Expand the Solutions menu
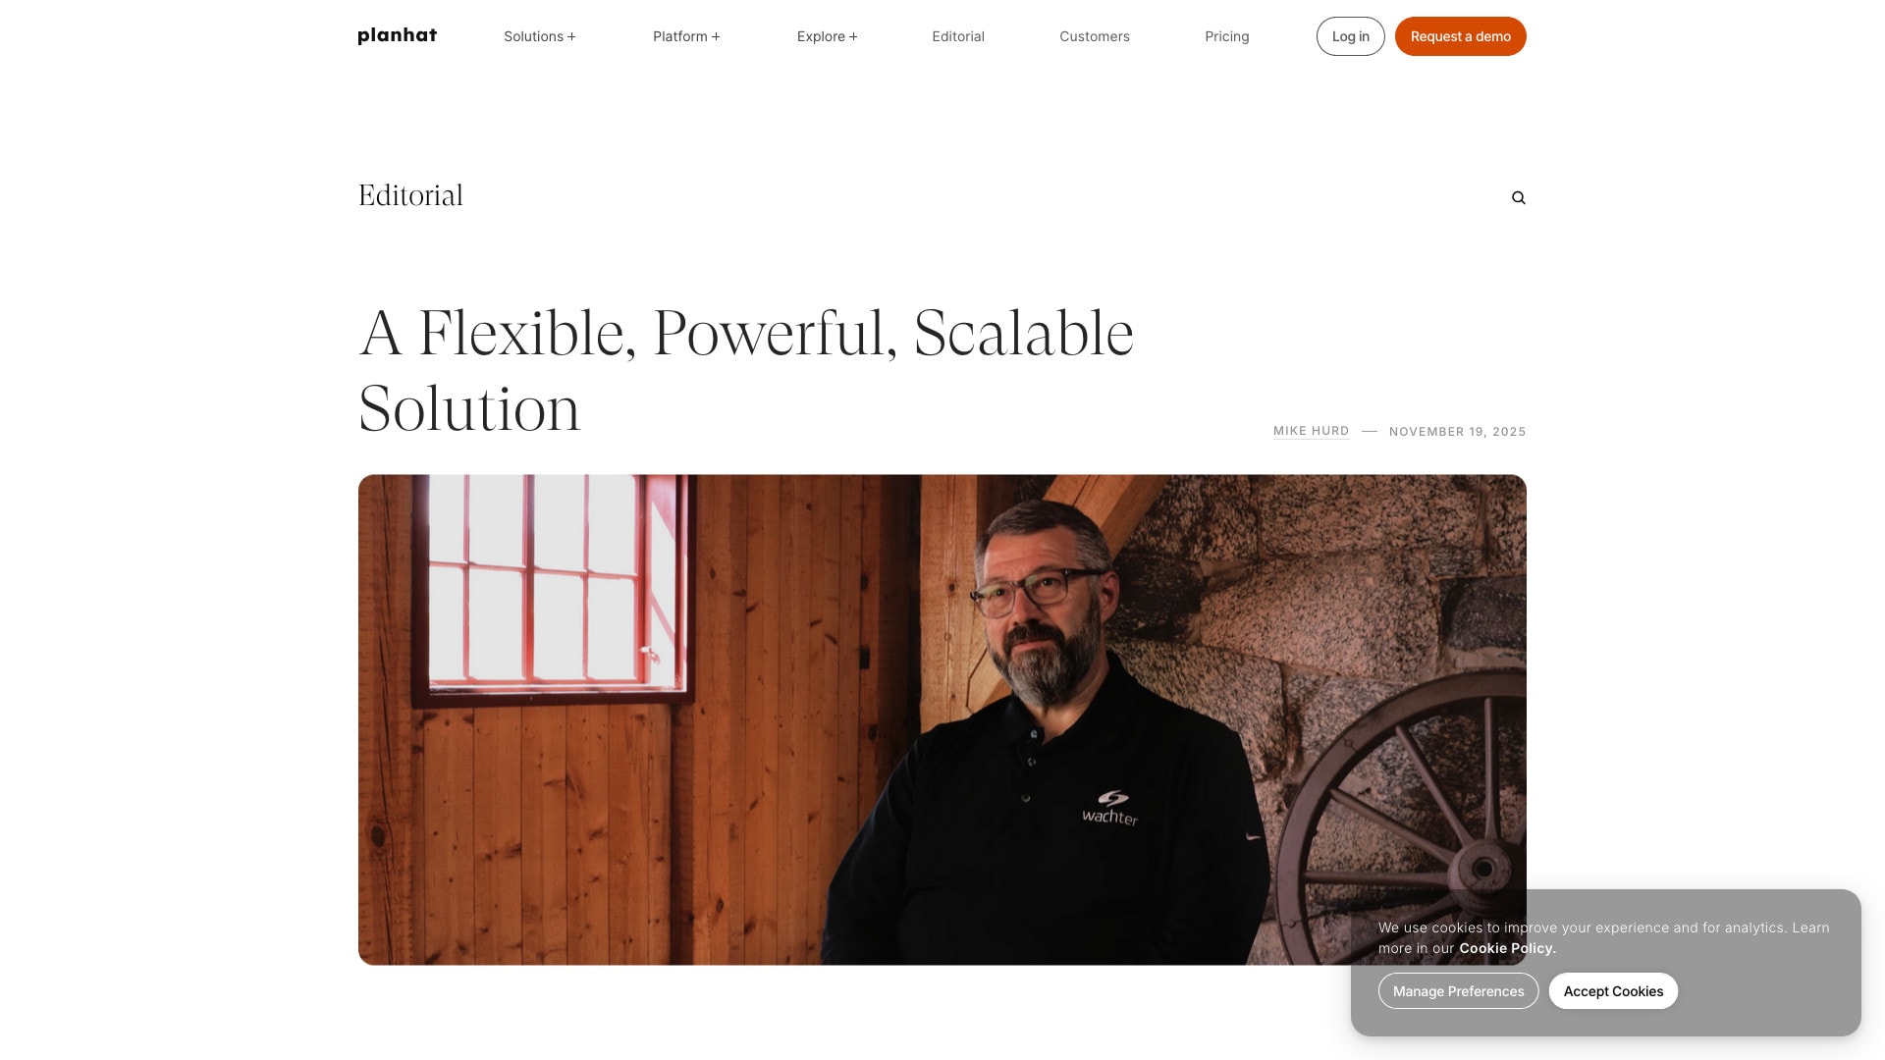 click(539, 36)
